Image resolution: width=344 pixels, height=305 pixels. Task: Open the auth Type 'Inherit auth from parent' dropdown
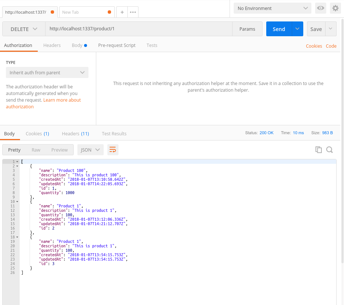click(47, 73)
